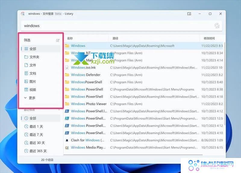Screen dimensions: 241x173
Task: Click the horizontal scrollbar below results
Action: 133,155
